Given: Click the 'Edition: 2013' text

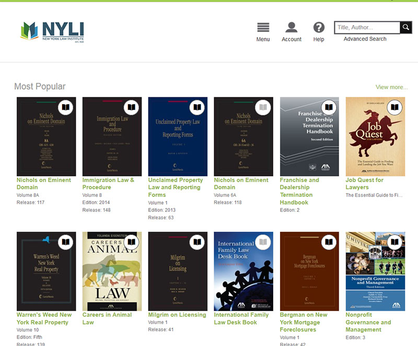Looking at the screenshot, I should tap(162, 210).
